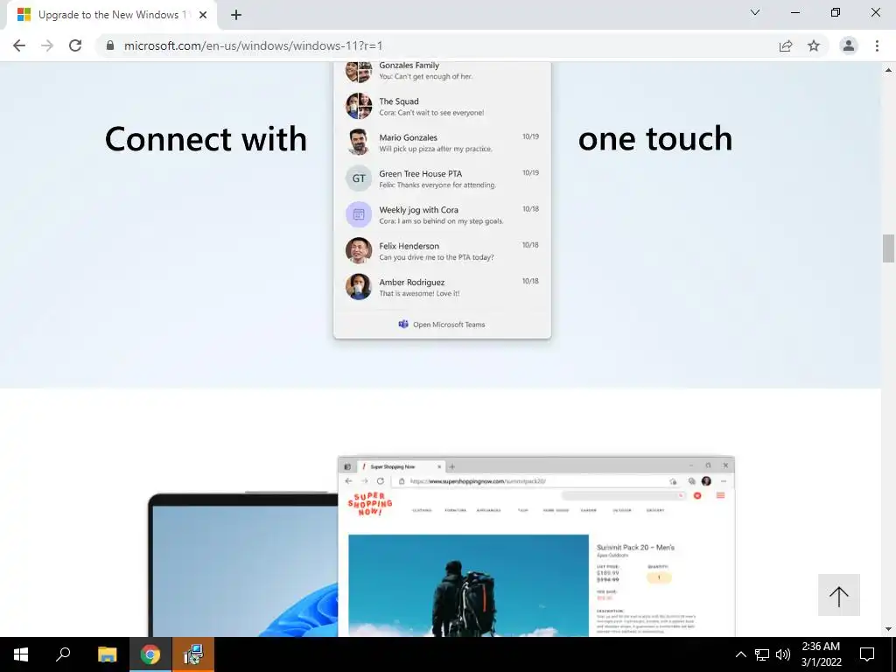Open File Explorer from taskbar

coord(107,654)
